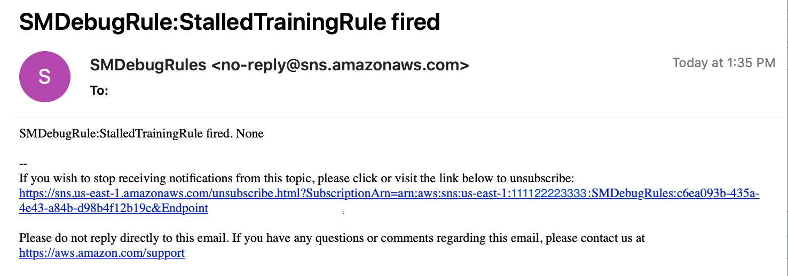Open the aws.amazon.com/support link
The height and width of the screenshot is (276, 788).
(102, 253)
